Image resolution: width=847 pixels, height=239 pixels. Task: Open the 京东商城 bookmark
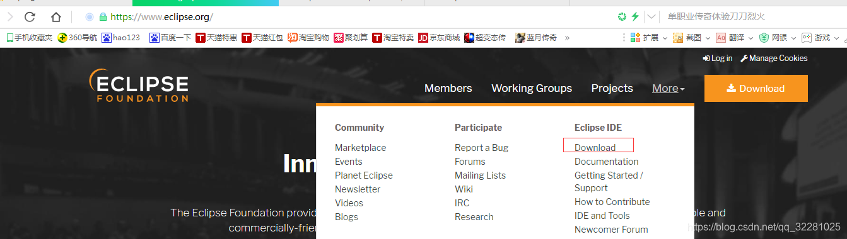pyautogui.click(x=439, y=38)
